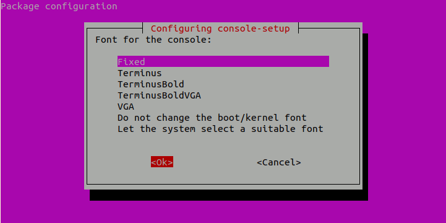
Task: Click the Font for the console label
Action: click(x=153, y=40)
